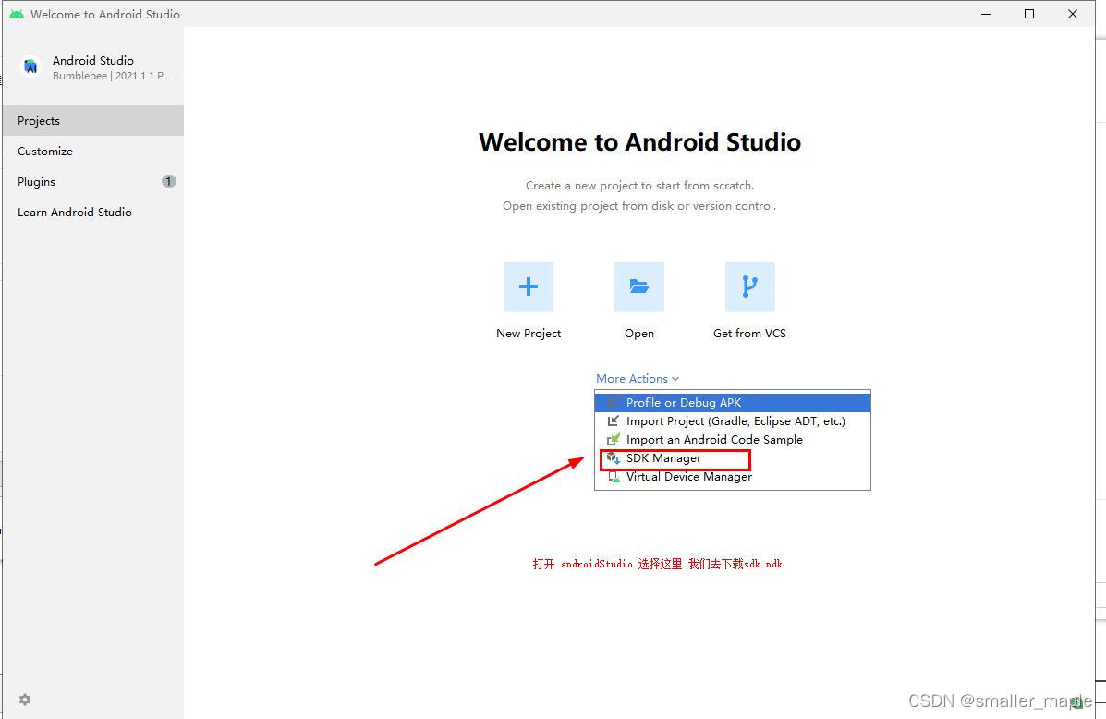Click the SDK Manager icon in the More Actions list

click(x=613, y=458)
